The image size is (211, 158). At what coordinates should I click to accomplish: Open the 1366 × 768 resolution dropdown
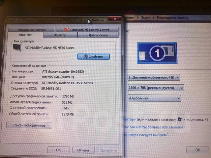tap(156, 88)
